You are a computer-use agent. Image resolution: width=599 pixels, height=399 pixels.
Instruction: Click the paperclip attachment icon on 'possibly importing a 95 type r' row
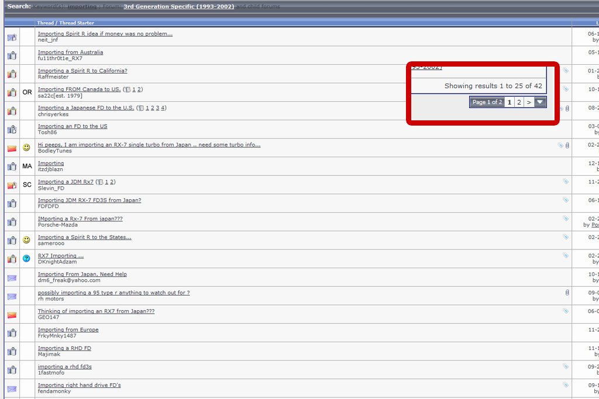567,293
